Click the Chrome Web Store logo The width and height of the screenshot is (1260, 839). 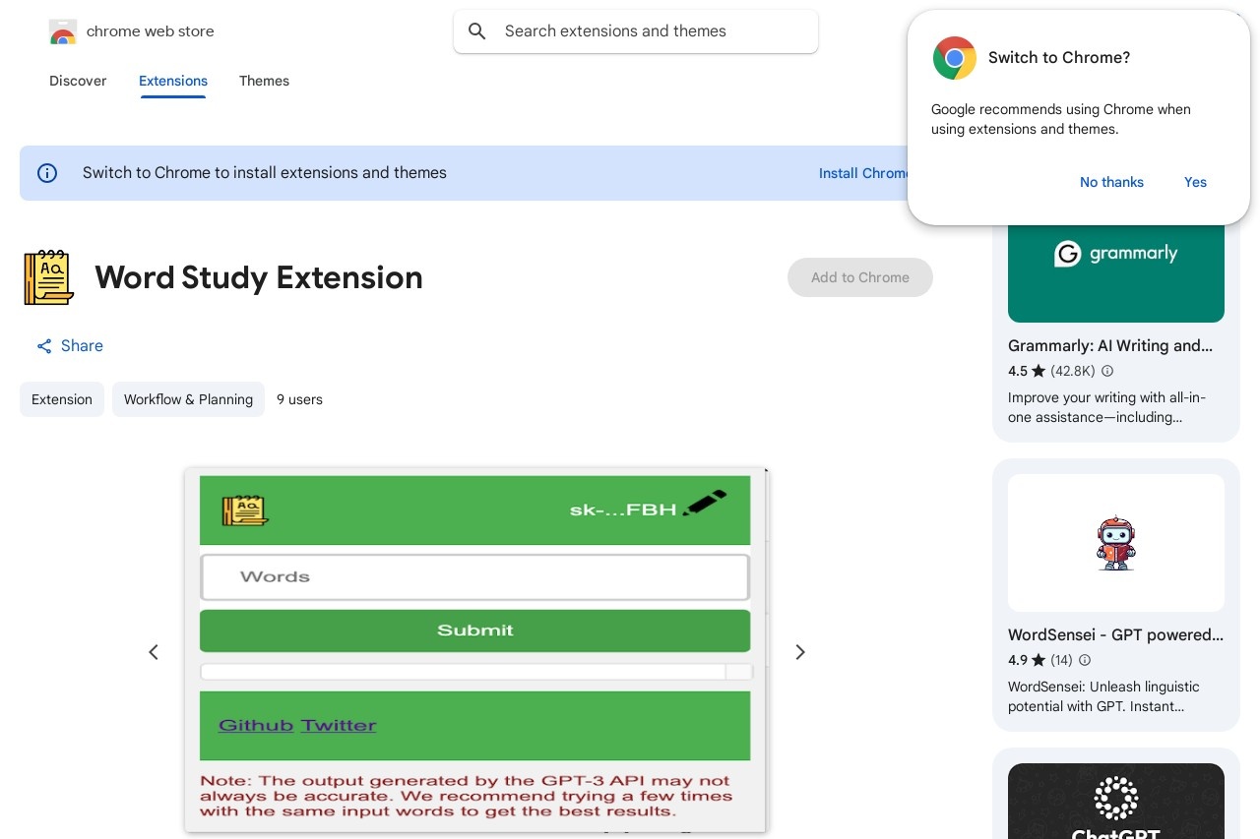(63, 32)
